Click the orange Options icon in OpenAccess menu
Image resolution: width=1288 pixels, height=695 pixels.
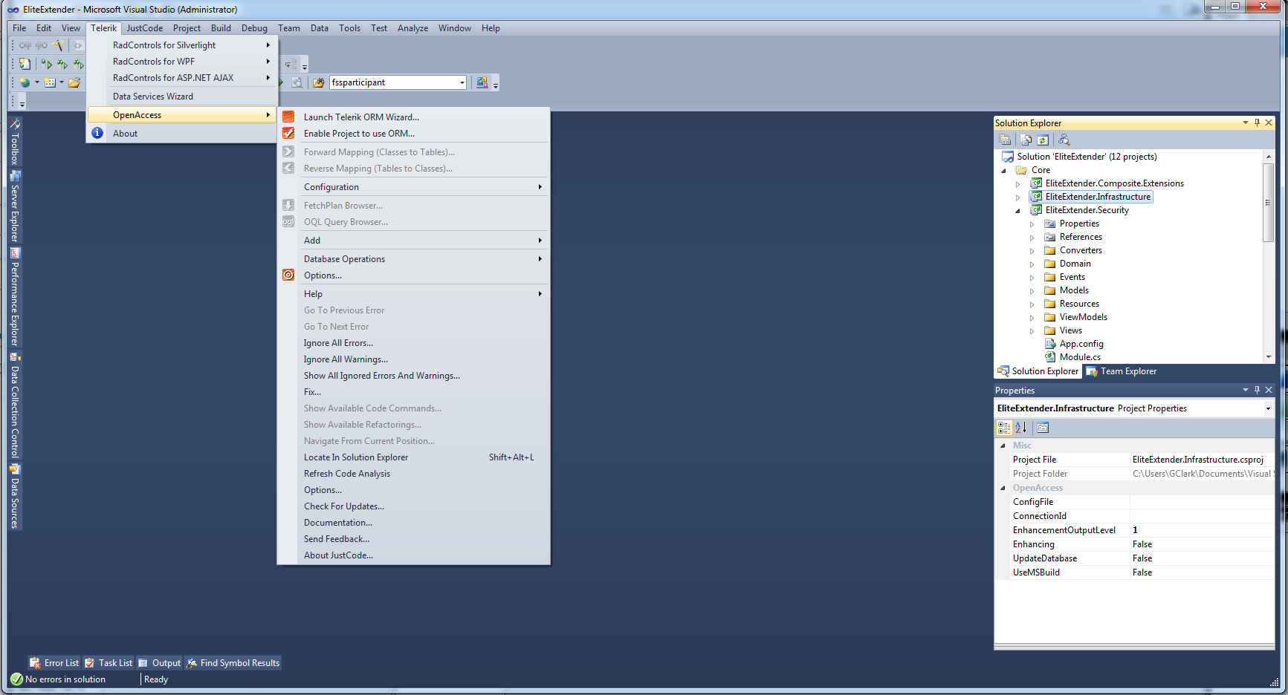288,275
